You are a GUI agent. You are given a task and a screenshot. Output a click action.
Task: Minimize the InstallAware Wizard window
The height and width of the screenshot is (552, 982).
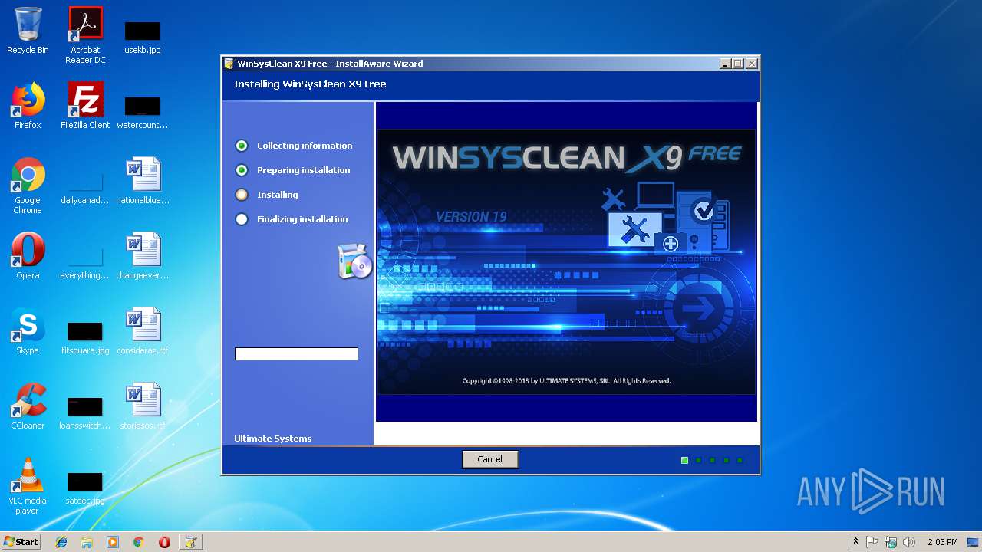pos(725,64)
